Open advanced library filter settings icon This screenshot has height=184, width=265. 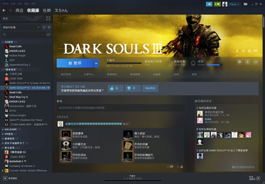[48, 34]
